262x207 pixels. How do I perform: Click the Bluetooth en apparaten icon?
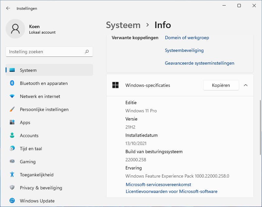tap(12, 83)
